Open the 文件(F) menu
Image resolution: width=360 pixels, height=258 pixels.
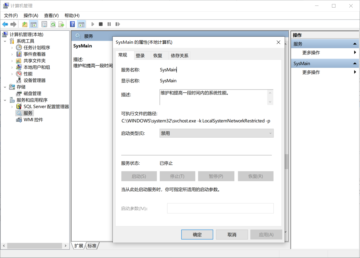11,15
